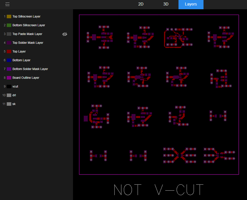Toggle visibility of Top Paste Mask Layer

65,34
